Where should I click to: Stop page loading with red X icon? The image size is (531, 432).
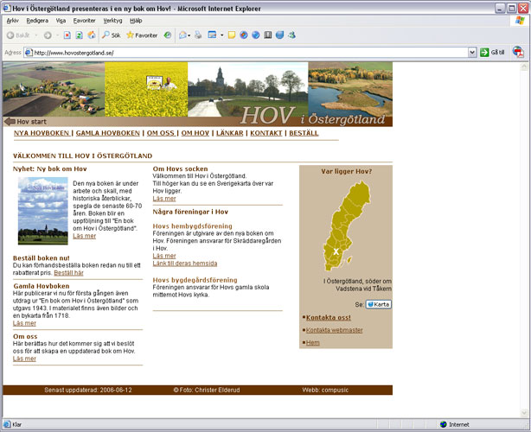[x=67, y=35]
